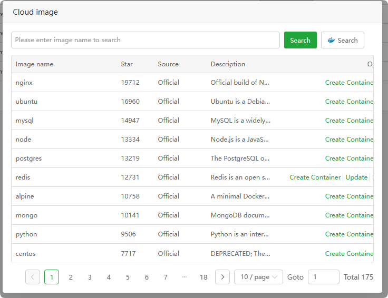This screenshot has height=298, width=388.
Task: Focus the image name search field
Action: [145, 40]
